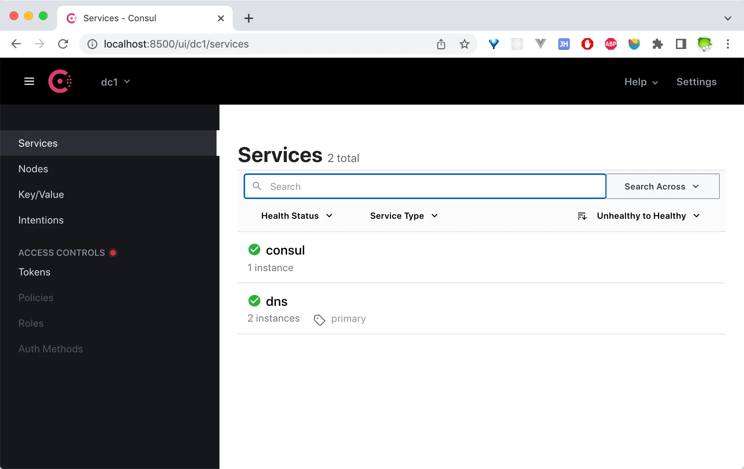The width and height of the screenshot is (744, 469).
Task: Go to the Settings page
Action: tap(696, 82)
